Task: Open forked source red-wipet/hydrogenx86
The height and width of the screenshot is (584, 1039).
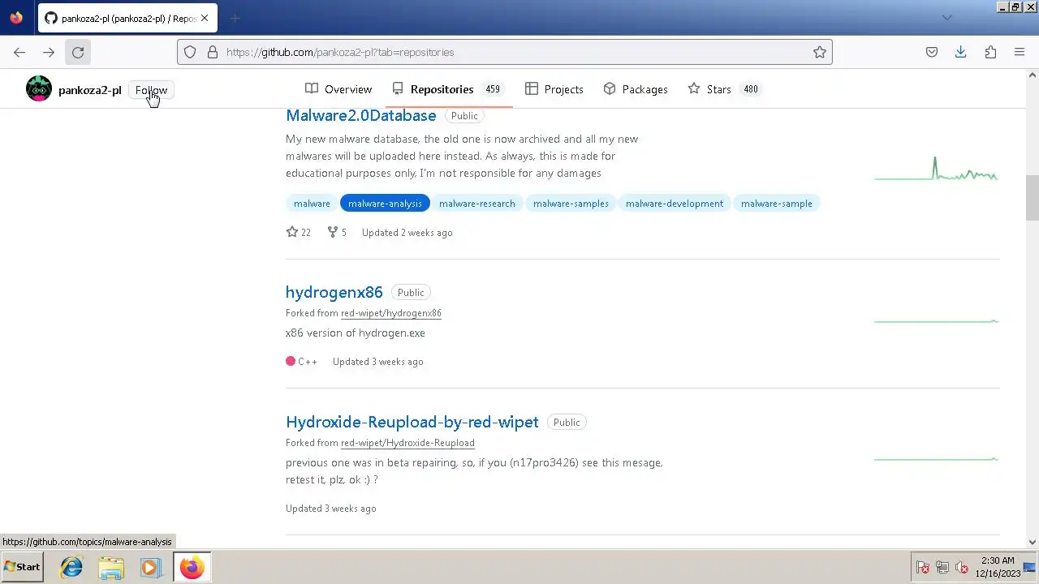Action: click(x=391, y=313)
